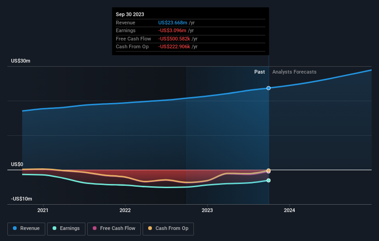Click the 2023 x-axis label
Image resolution: width=379 pixels, height=241 pixels.
click(x=207, y=210)
